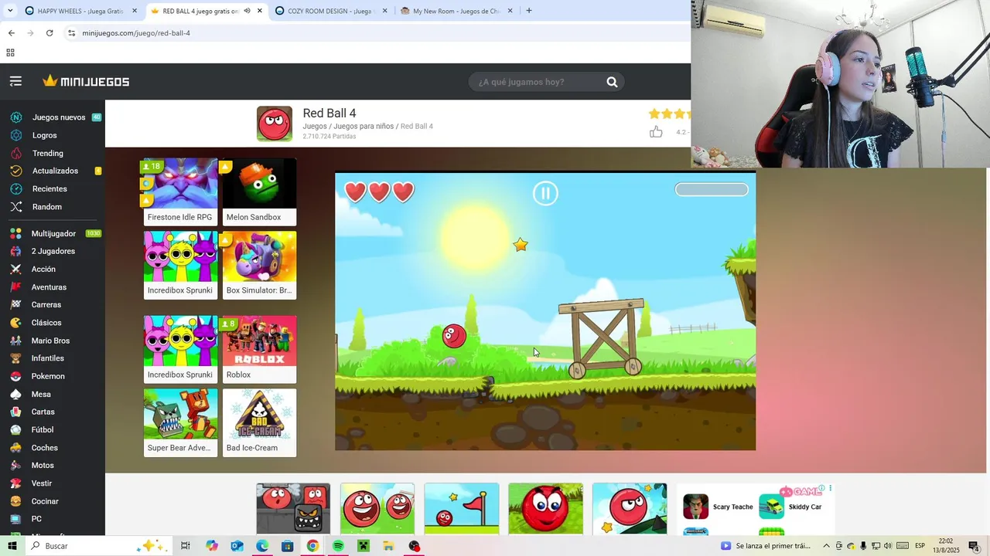Open the Windows Start menu
Screen dimensions: 990x556
(x=12, y=546)
